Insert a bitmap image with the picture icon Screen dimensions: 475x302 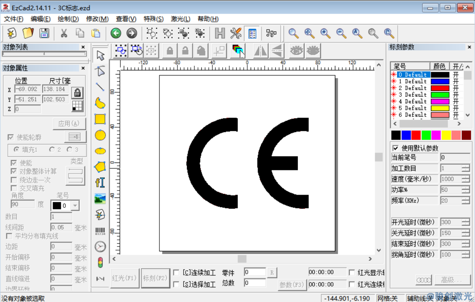click(x=100, y=199)
